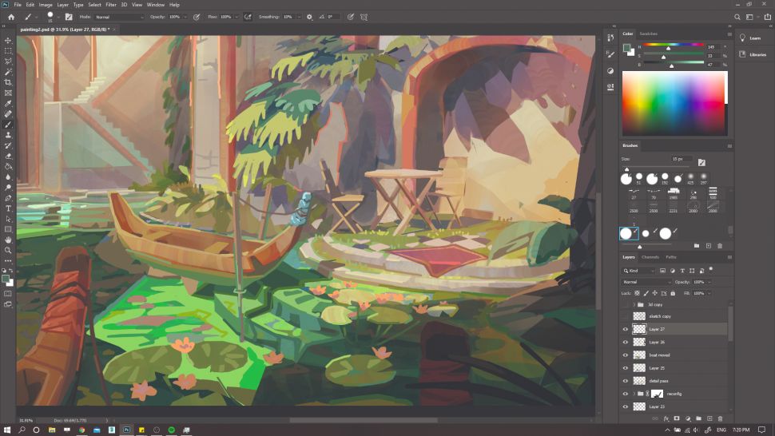Viewport: 775px width, 436px height.
Task: Pick the Eyedropper tool
Action: (8, 104)
